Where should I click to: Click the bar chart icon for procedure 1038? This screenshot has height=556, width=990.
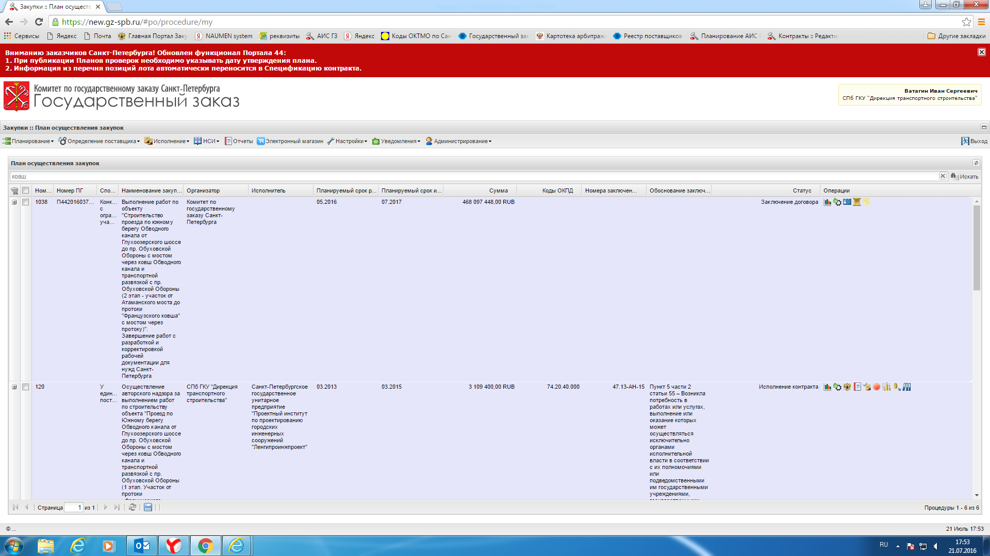click(828, 202)
